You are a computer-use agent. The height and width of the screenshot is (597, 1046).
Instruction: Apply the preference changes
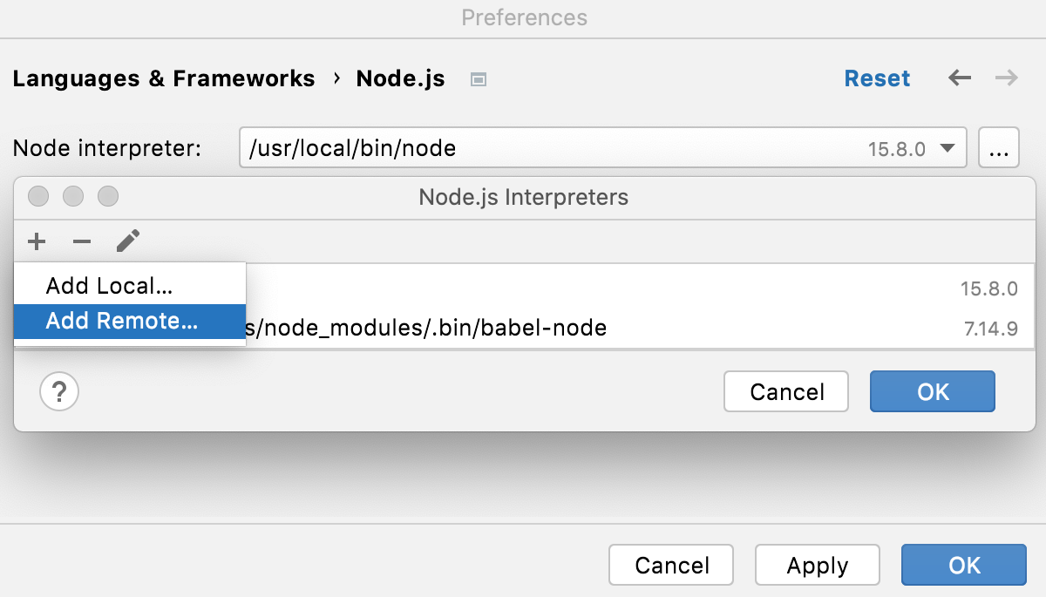tap(817, 565)
